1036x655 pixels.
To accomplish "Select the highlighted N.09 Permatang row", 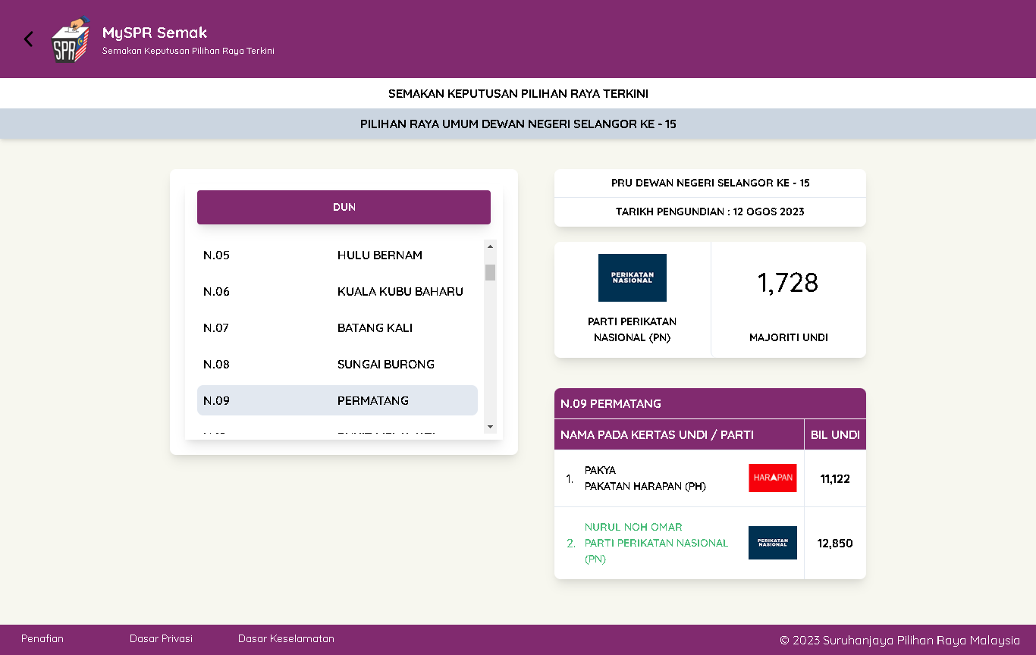I will (x=337, y=401).
